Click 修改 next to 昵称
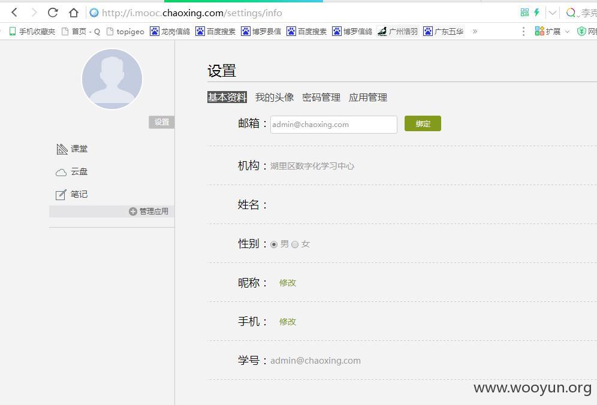 [x=288, y=283]
